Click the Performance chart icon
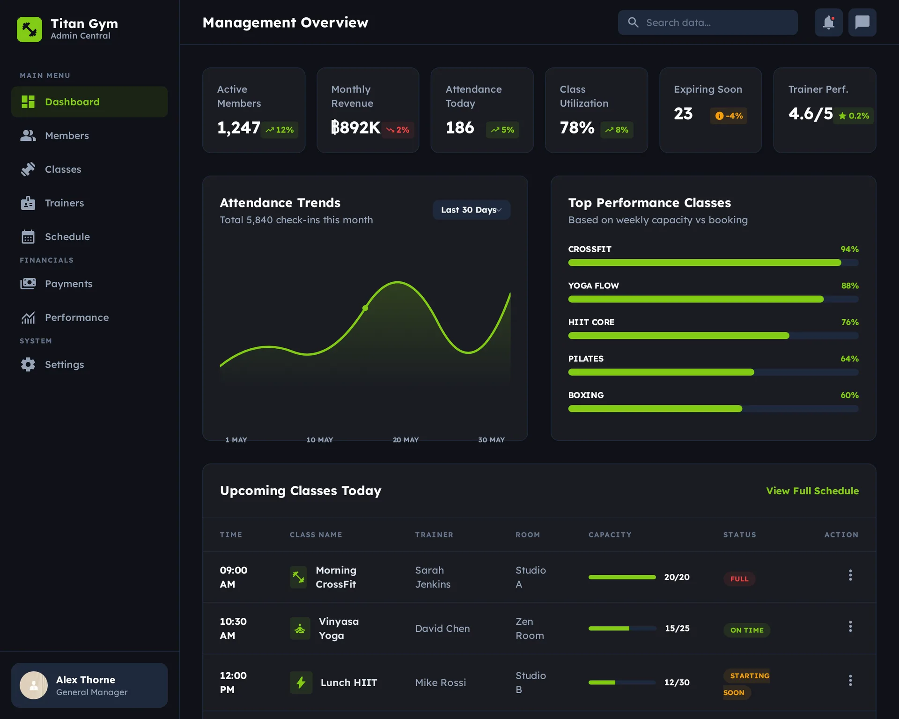The height and width of the screenshot is (719, 899). [x=29, y=317]
